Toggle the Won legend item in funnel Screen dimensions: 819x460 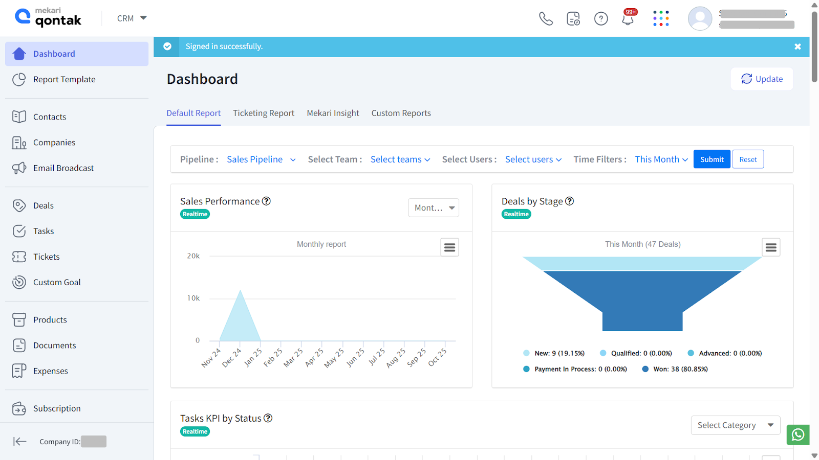pos(675,369)
